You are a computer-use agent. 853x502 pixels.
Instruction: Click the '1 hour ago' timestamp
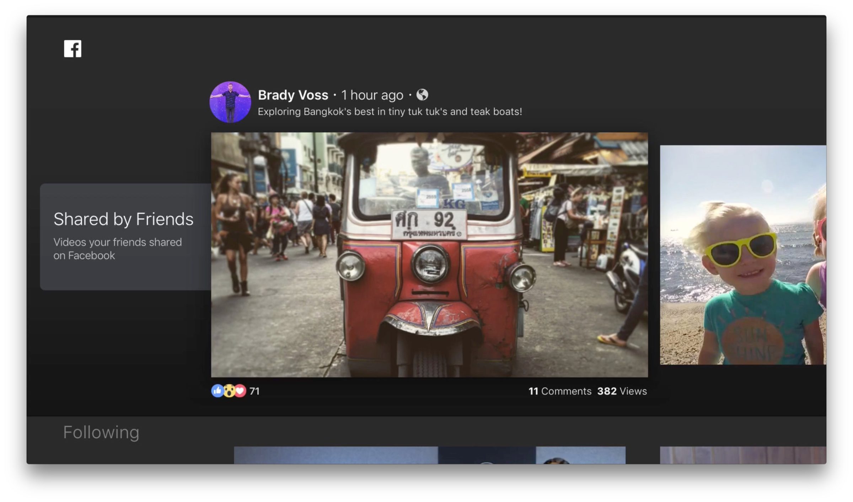[372, 95]
